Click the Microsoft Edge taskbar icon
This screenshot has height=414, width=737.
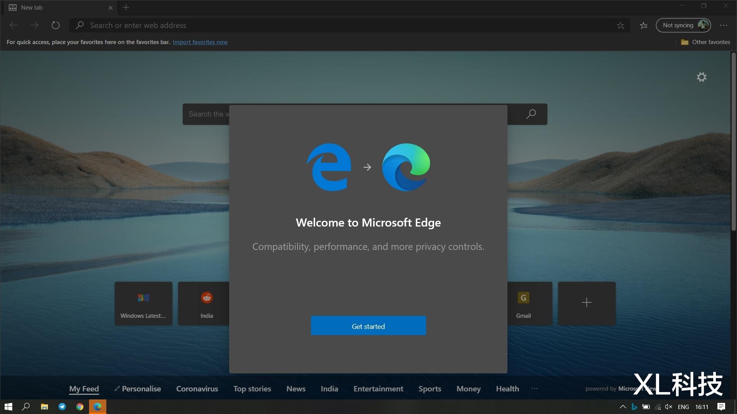97,407
